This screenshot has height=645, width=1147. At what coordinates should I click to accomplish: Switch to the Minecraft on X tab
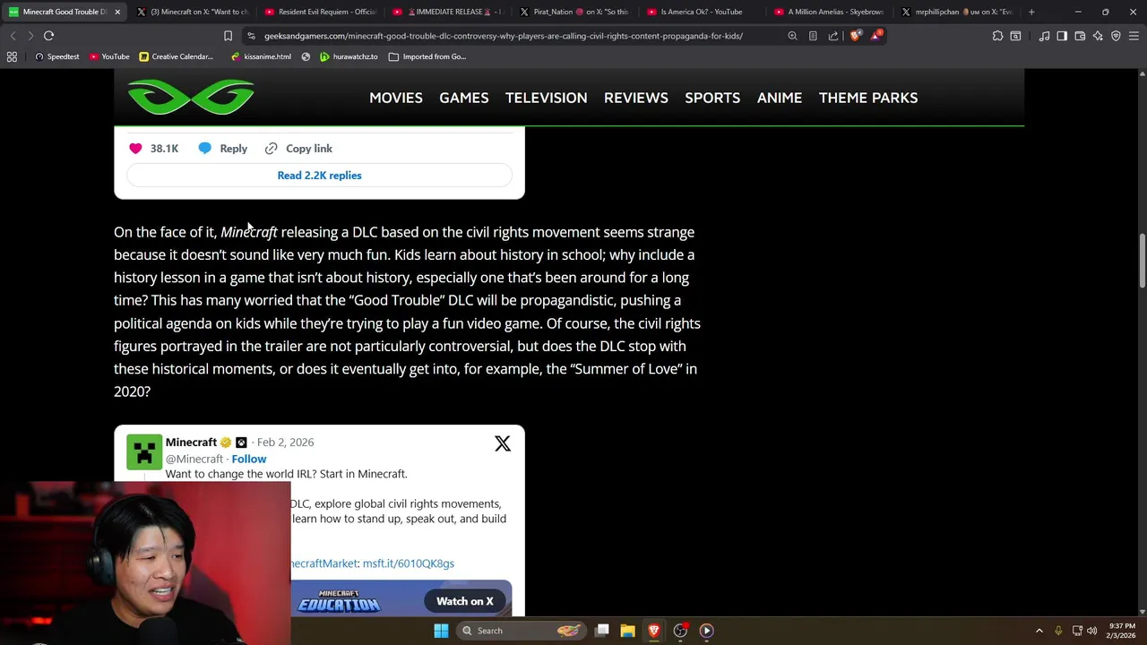[x=193, y=12]
